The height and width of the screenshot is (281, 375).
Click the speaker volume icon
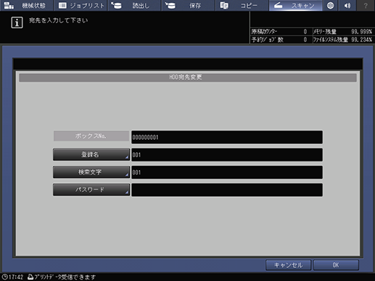coord(347,5)
